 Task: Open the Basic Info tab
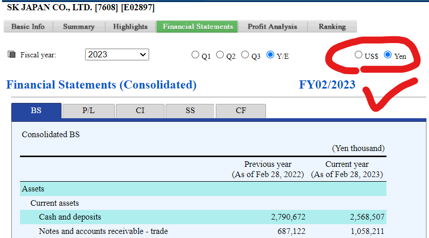click(28, 27)
